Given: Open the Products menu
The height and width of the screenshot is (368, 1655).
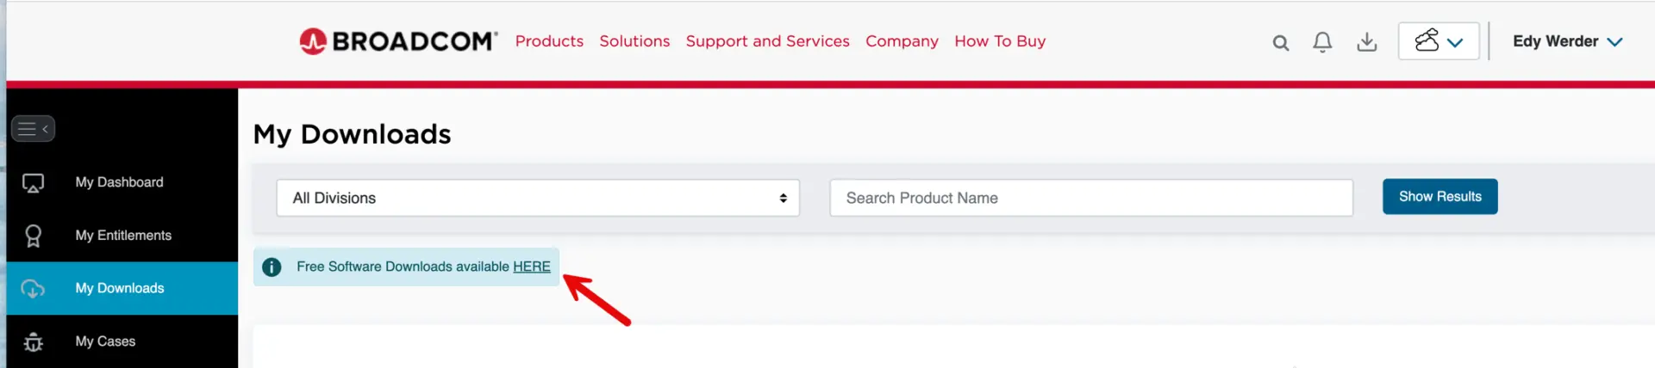Looking at the screenshot, I should pos(549,41).
